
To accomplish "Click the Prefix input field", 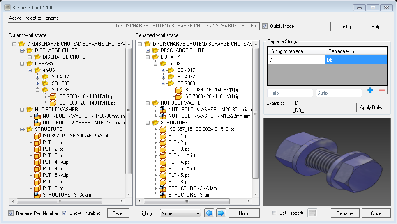I will [289, 93].
